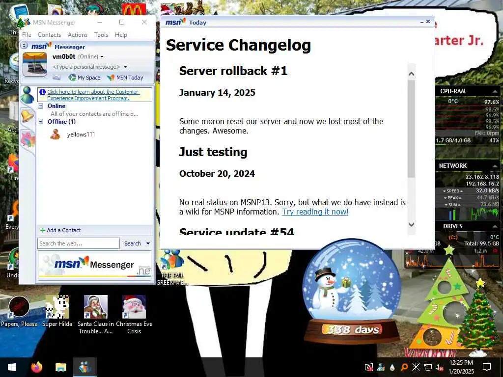Open File Explorer from the taskbar
The width and height of the screenshot is (503, 377).
pos(60,367)
